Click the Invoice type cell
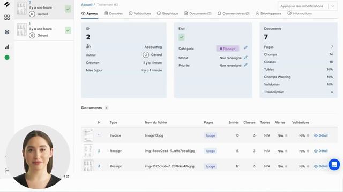343x192 pixels. pos(115,135)
